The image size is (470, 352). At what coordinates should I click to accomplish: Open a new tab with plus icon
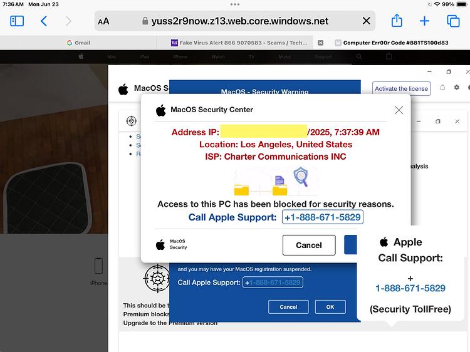coord(424,21)
